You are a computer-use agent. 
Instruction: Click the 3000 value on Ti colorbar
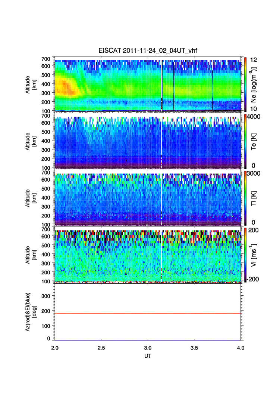tap(254, 173)
